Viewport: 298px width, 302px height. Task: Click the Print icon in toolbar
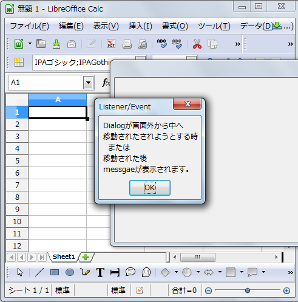coord(127,44)
